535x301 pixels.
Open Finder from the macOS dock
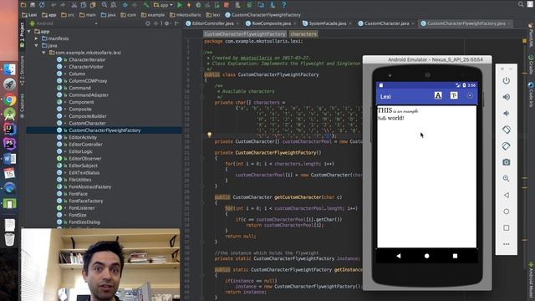9,69
